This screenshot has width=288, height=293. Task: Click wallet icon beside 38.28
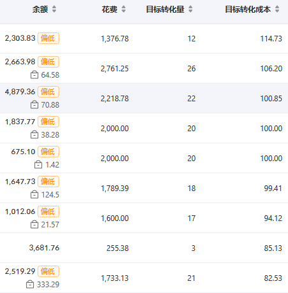pos(34,135)
